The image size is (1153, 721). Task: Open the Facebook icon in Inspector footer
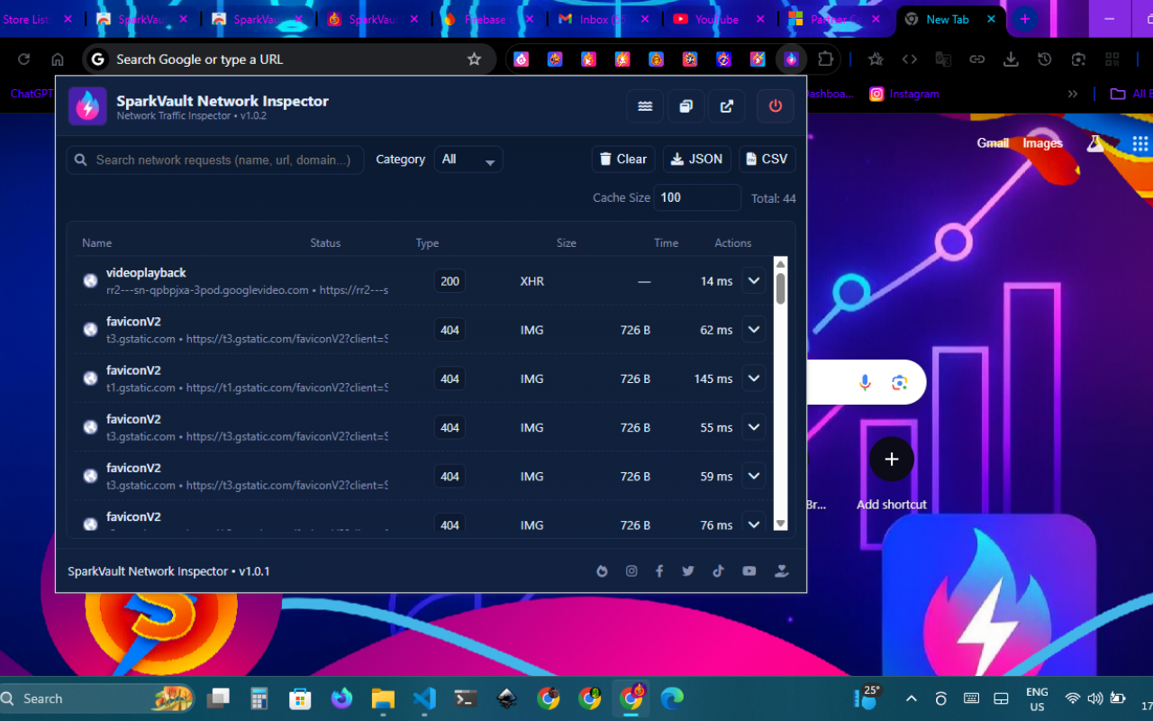(x=659, y=571)
